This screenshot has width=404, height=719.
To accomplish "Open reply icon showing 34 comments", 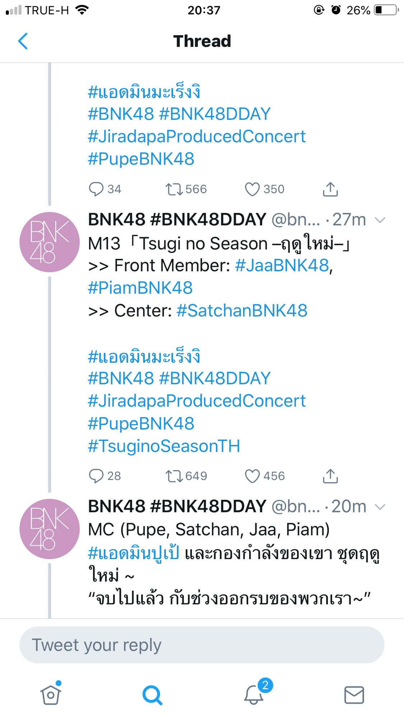I will point(96,189).
